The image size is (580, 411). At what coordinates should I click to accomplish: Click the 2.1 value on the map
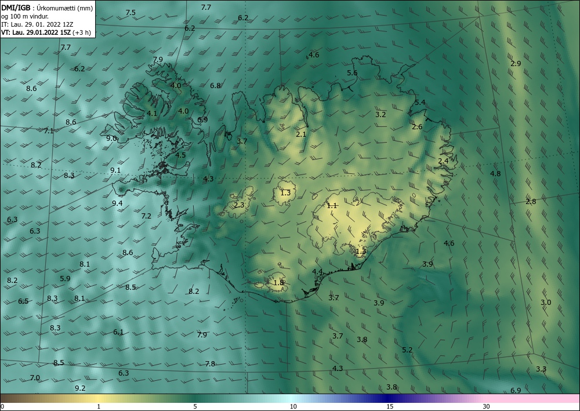301,134
